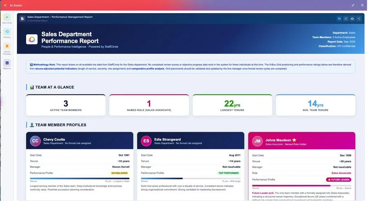The height and width of the screenshot is (201, 368).
Task: Click the Sales Associate role link
Action: click(341, 173)
